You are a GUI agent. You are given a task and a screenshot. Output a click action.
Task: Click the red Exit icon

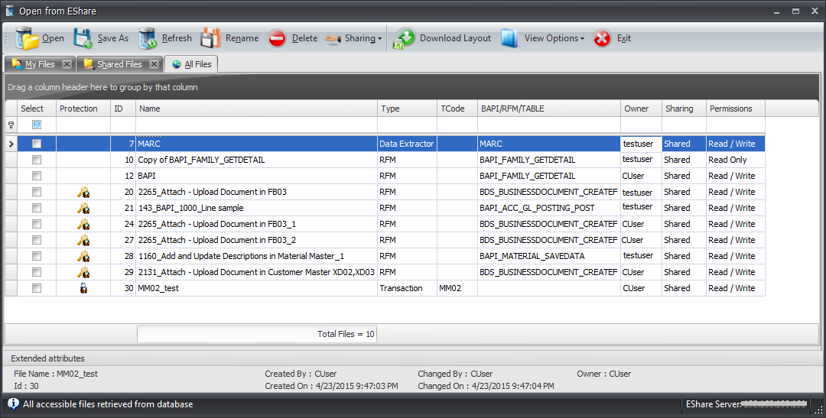pos(603,38)
